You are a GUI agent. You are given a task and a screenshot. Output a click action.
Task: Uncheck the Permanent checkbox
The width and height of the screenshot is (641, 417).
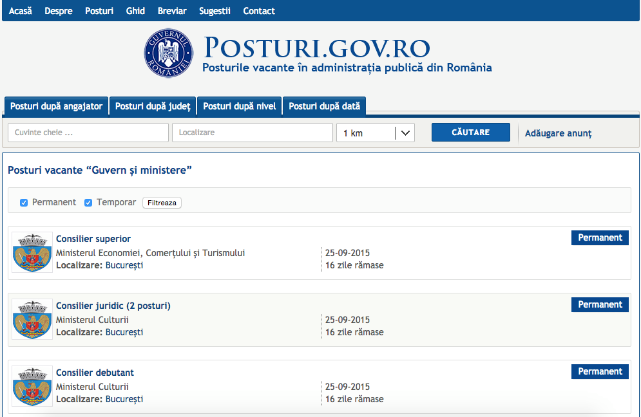coord(24,203)
